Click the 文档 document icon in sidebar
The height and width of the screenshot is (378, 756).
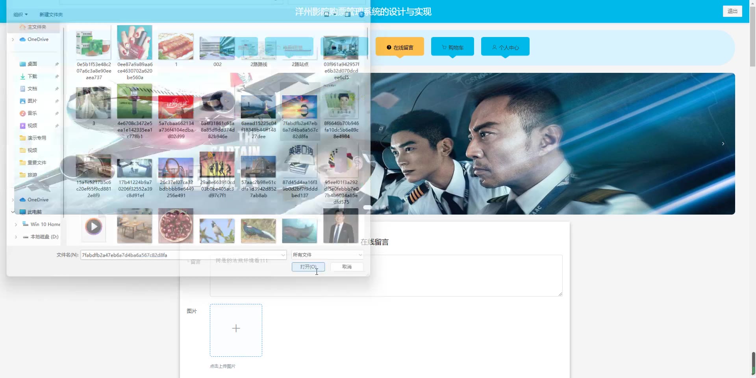point(22,89)
